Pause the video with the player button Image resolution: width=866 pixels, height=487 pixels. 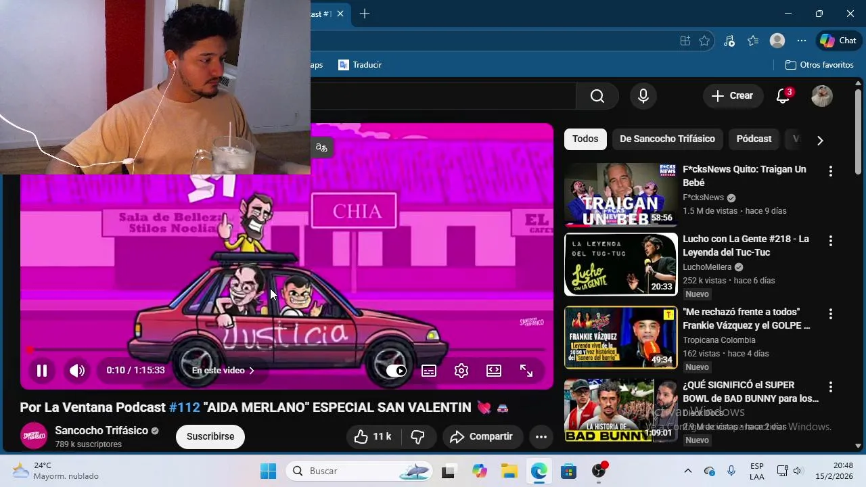[x=42, y=371]
